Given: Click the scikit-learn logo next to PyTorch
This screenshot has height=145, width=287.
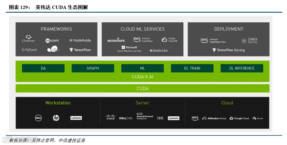Looking at the screenshot, I should 53,49.
